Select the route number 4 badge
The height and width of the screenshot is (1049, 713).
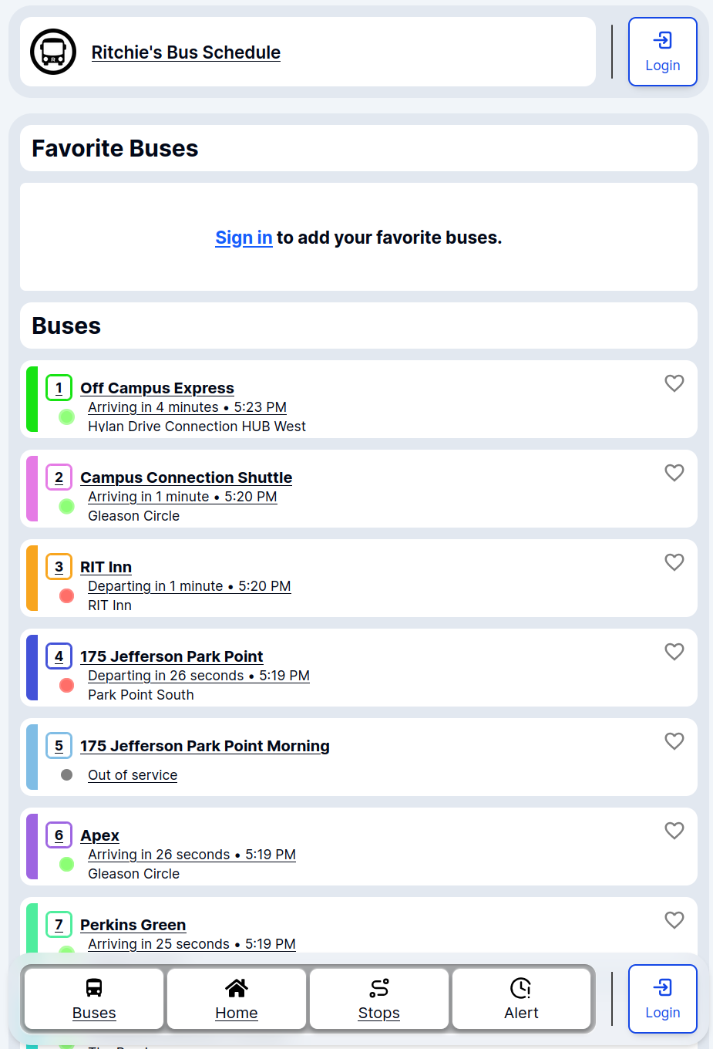tap(59, 656)
